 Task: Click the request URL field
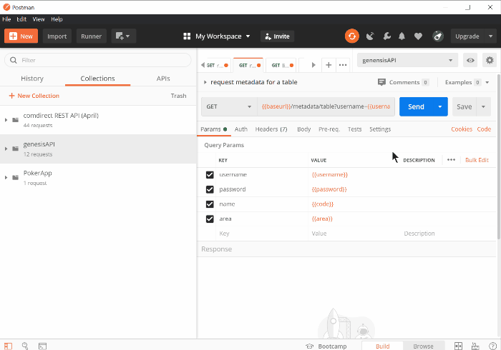pos(326,106)
